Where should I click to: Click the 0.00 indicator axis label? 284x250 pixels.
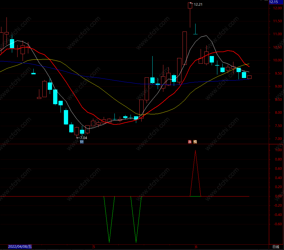tap(278, 196)
